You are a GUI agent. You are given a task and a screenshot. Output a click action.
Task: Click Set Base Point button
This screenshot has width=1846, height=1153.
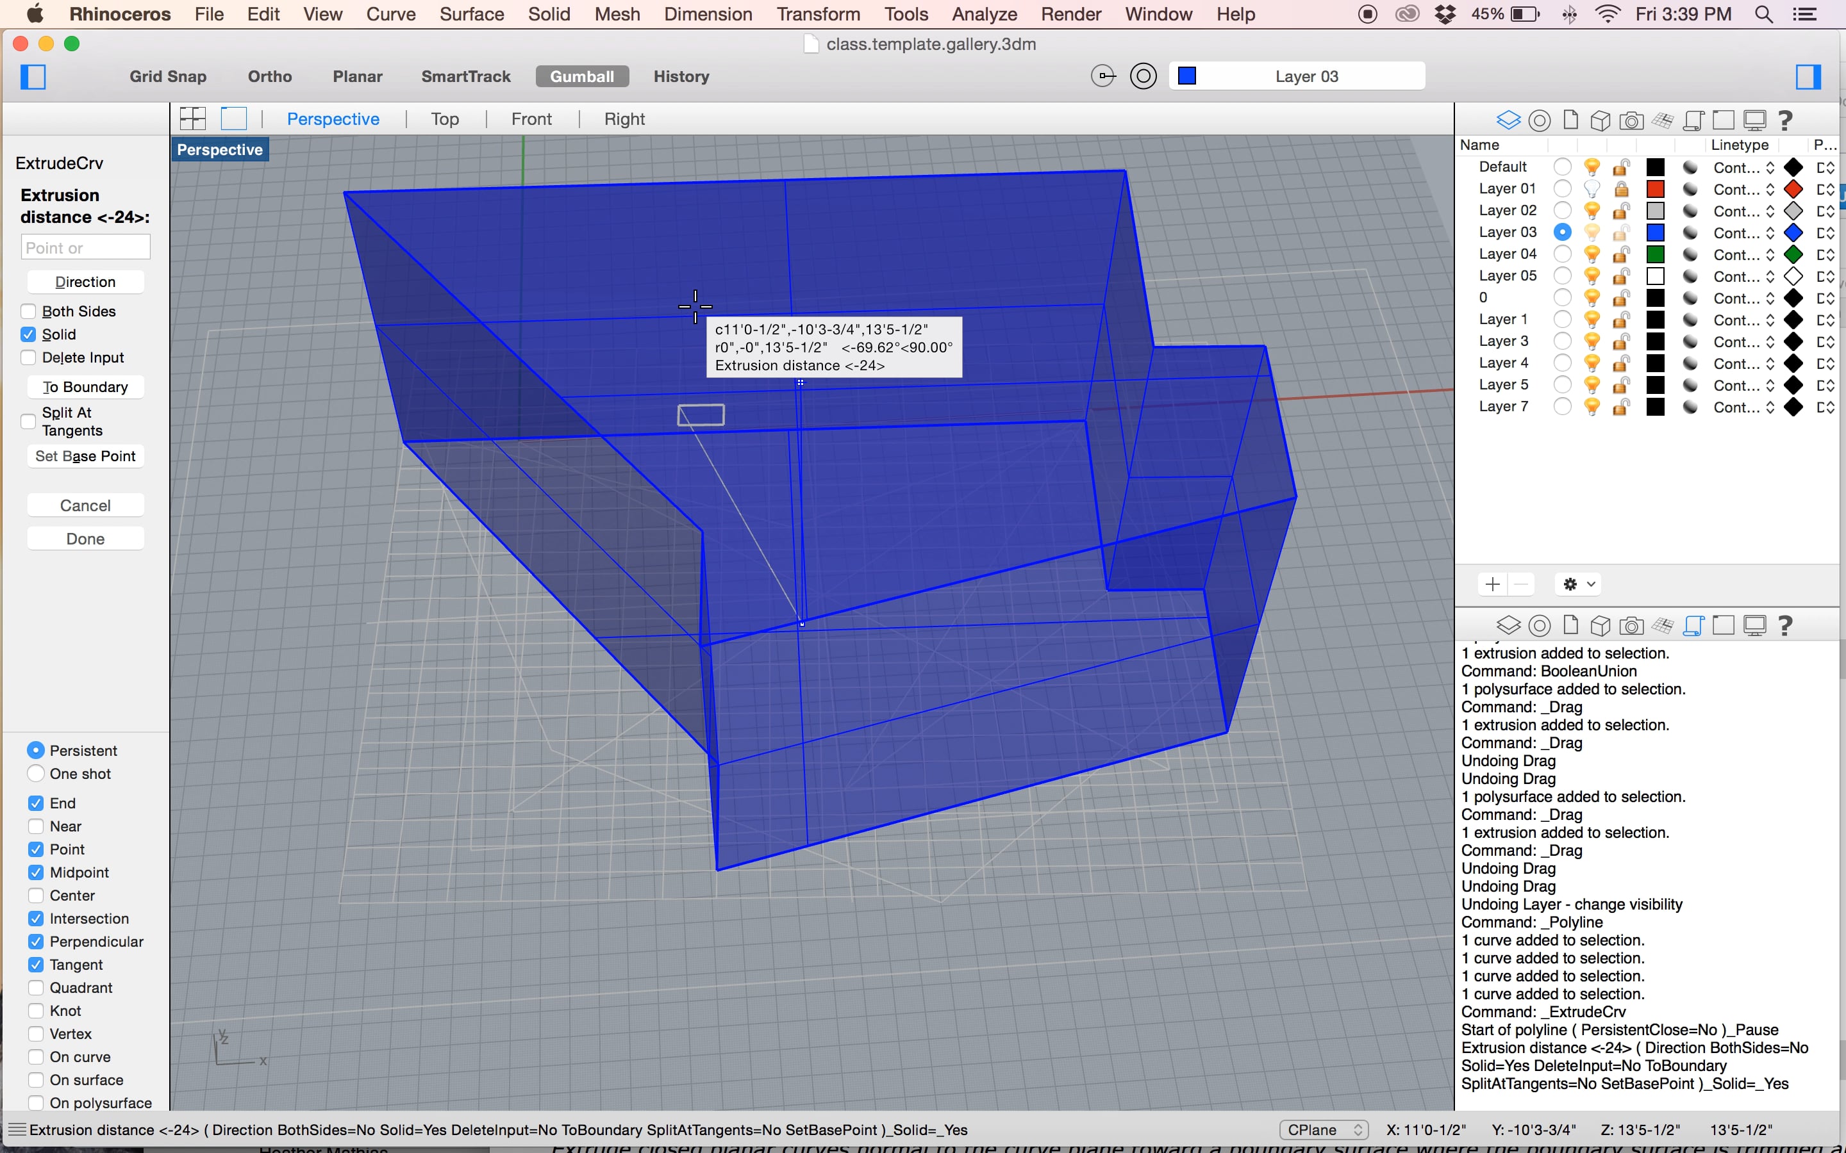[85, 456]
